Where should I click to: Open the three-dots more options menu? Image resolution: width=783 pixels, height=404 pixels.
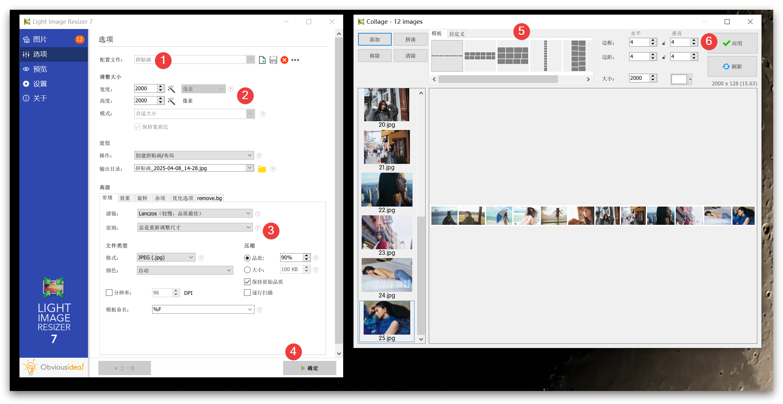[295, 60]
